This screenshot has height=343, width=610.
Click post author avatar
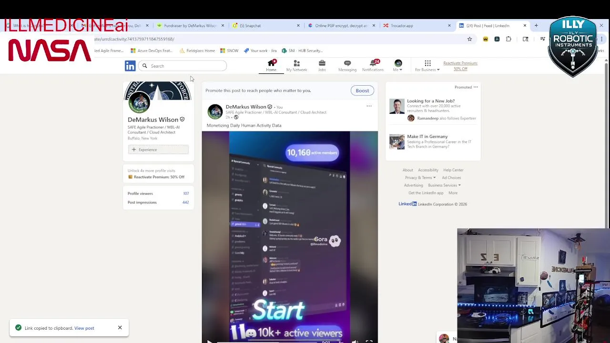click(215, 111)
